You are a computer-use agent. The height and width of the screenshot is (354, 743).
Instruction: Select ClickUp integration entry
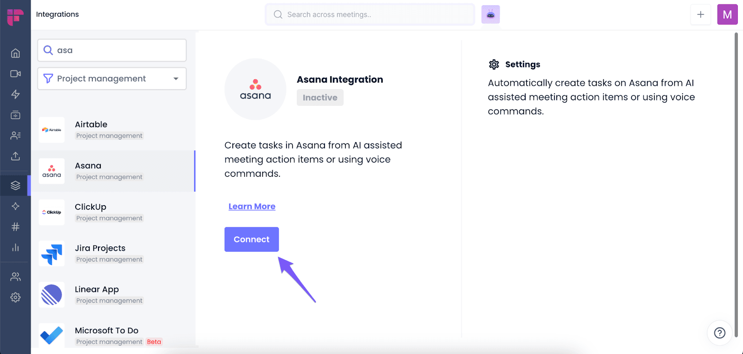(x=113, y=212)
